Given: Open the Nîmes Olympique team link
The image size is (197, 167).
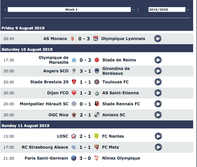Looking at the screenshot, I should coord(121,158).
